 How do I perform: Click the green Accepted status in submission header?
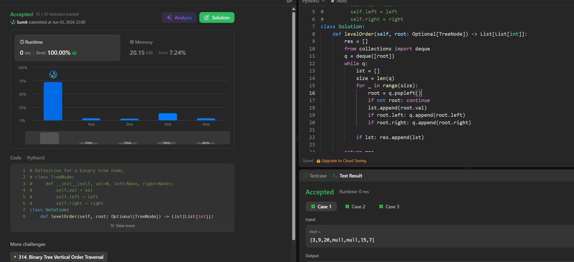click(x=22, y=14)
